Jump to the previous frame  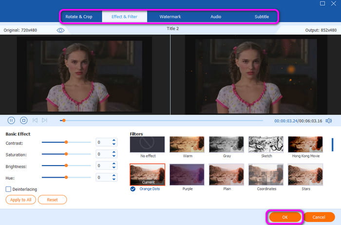coord(35,120)
